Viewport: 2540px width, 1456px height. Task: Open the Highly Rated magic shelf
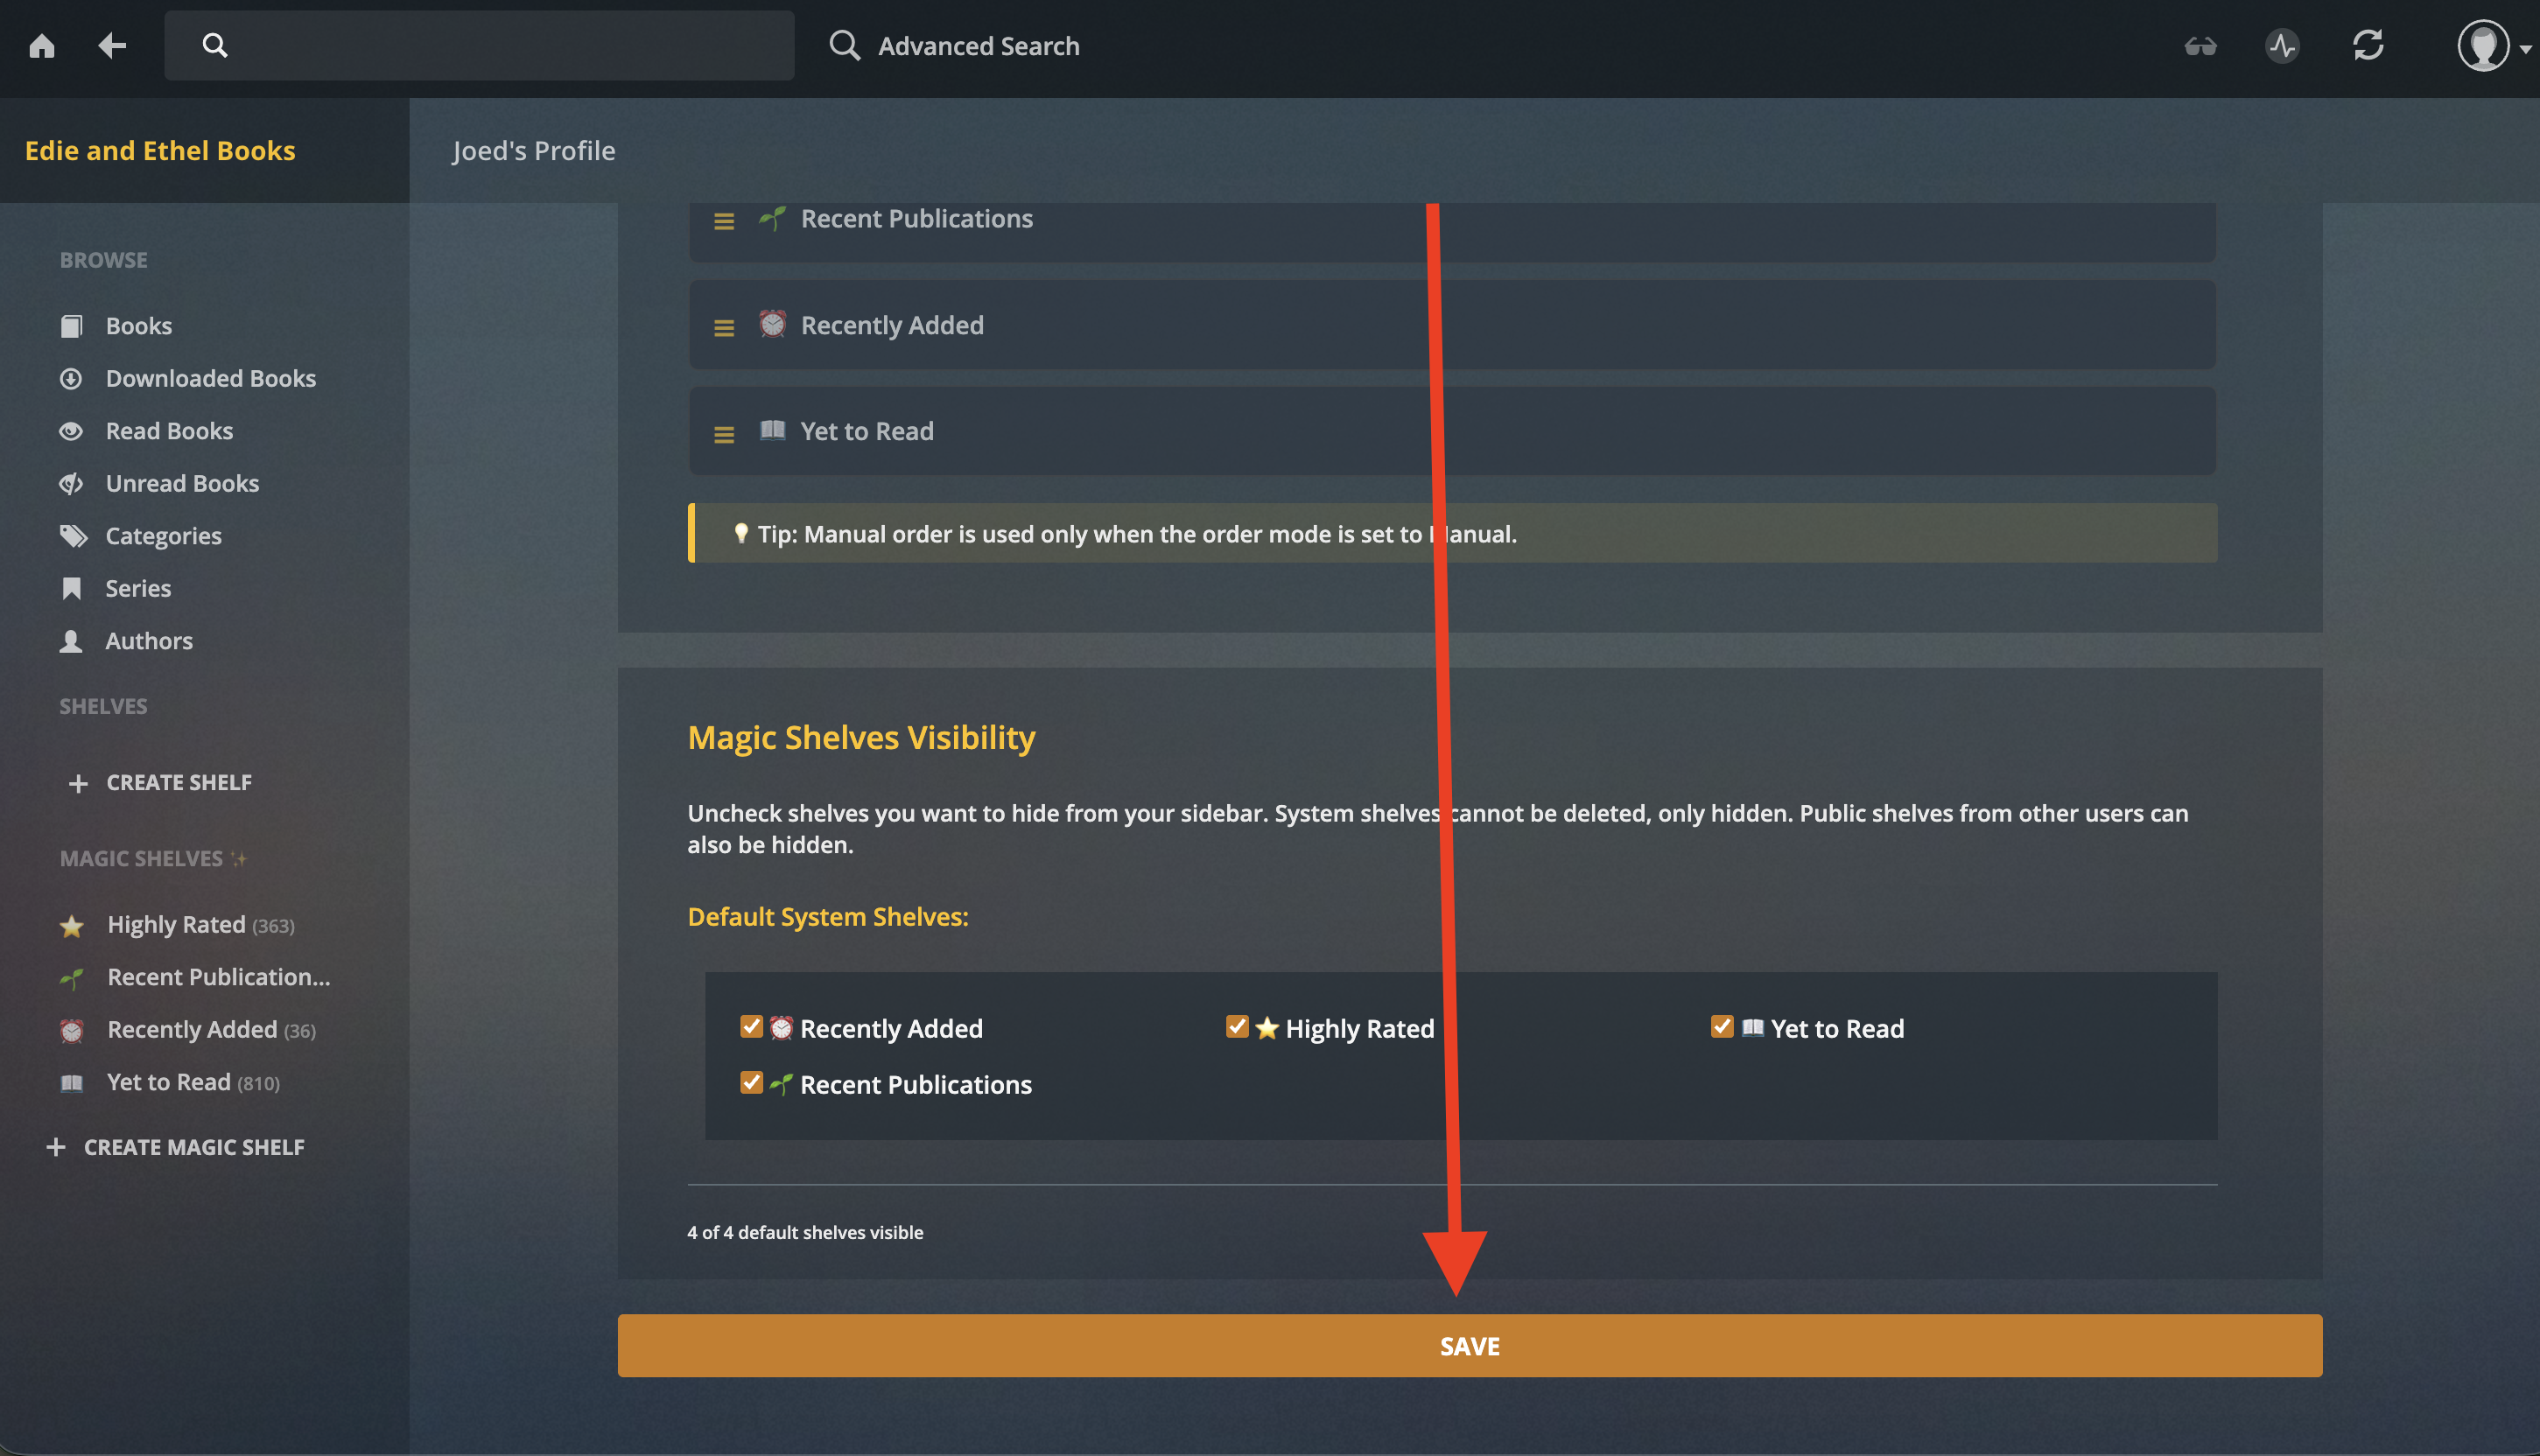pos(177,925)
